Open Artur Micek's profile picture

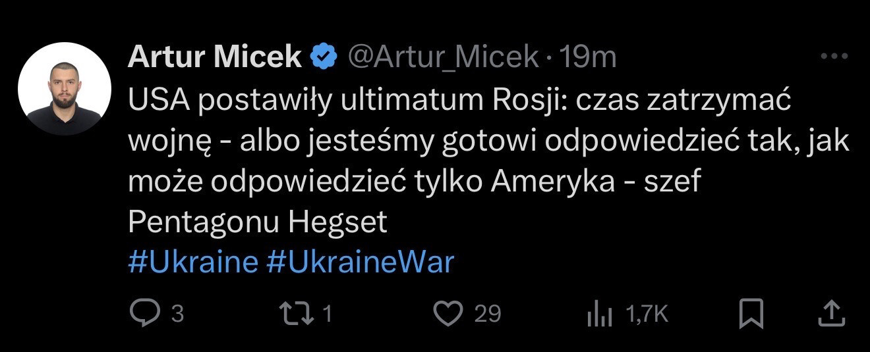(x=65, y=89)
